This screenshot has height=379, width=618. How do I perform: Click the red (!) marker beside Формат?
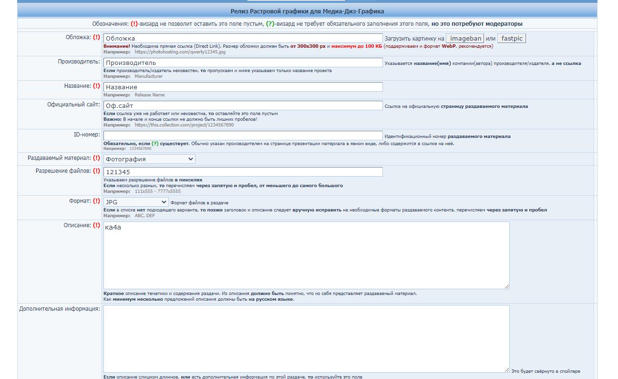(97, 201)
